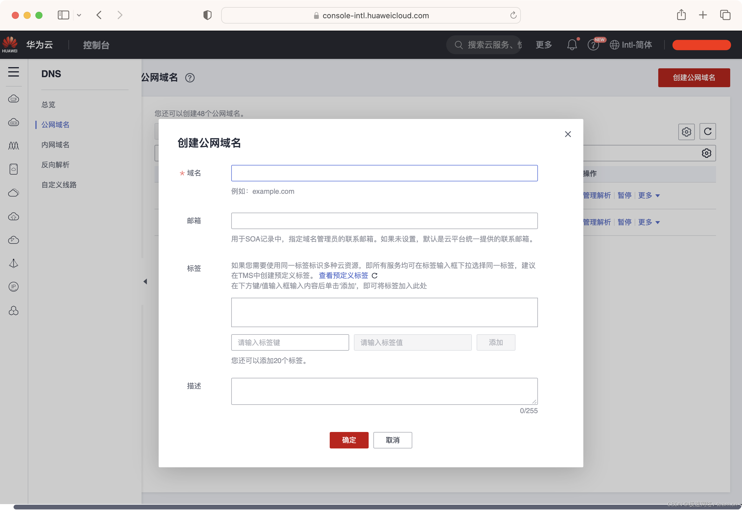Close the create public domain dialog
This screenshot has width=742, height=510.
(x=568, y=134)
